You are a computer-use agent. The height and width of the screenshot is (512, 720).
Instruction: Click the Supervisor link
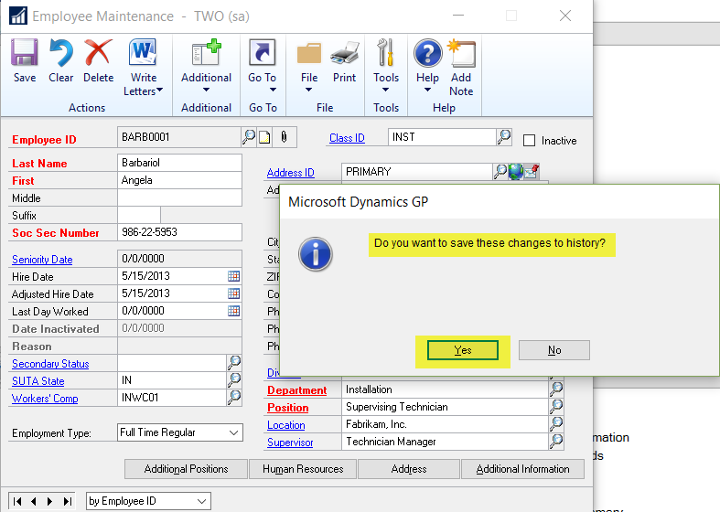click(x=290, y=443)
